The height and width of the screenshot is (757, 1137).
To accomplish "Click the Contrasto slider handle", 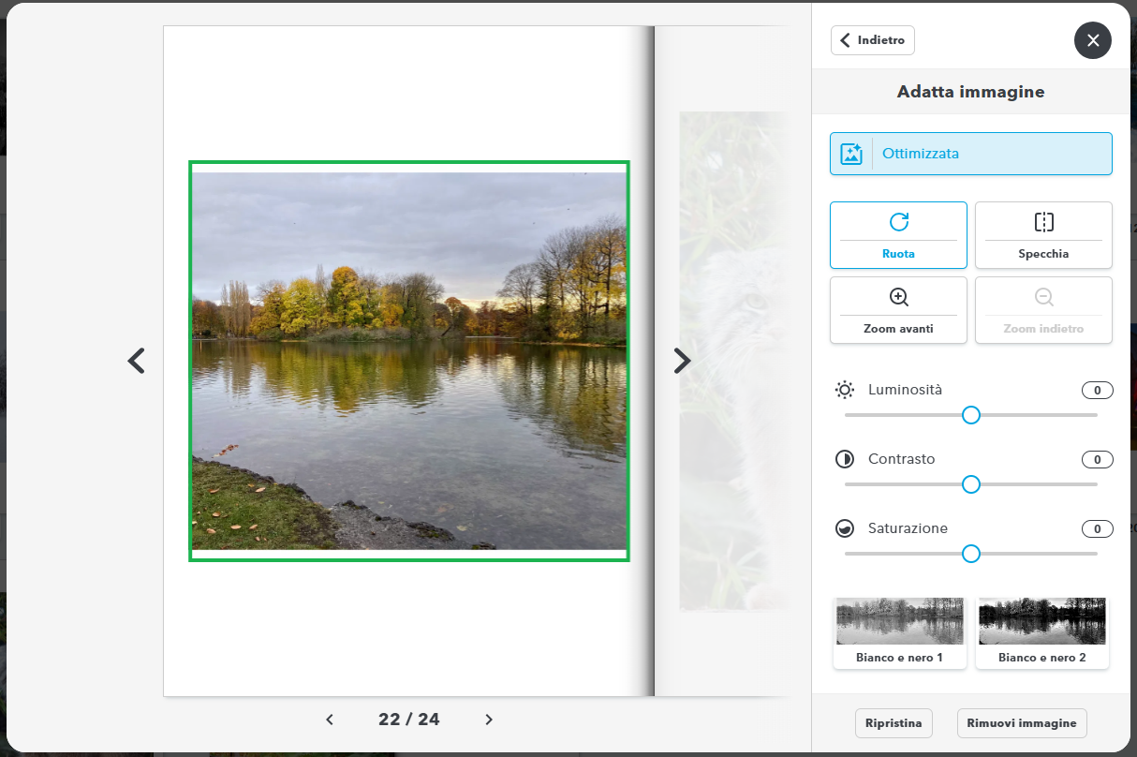I will click(971, 484).
